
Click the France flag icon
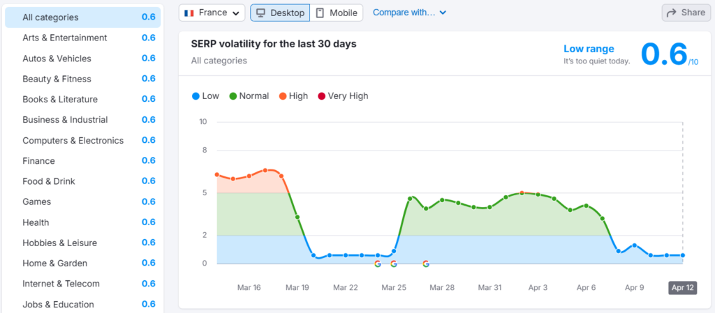click(189, 13)
